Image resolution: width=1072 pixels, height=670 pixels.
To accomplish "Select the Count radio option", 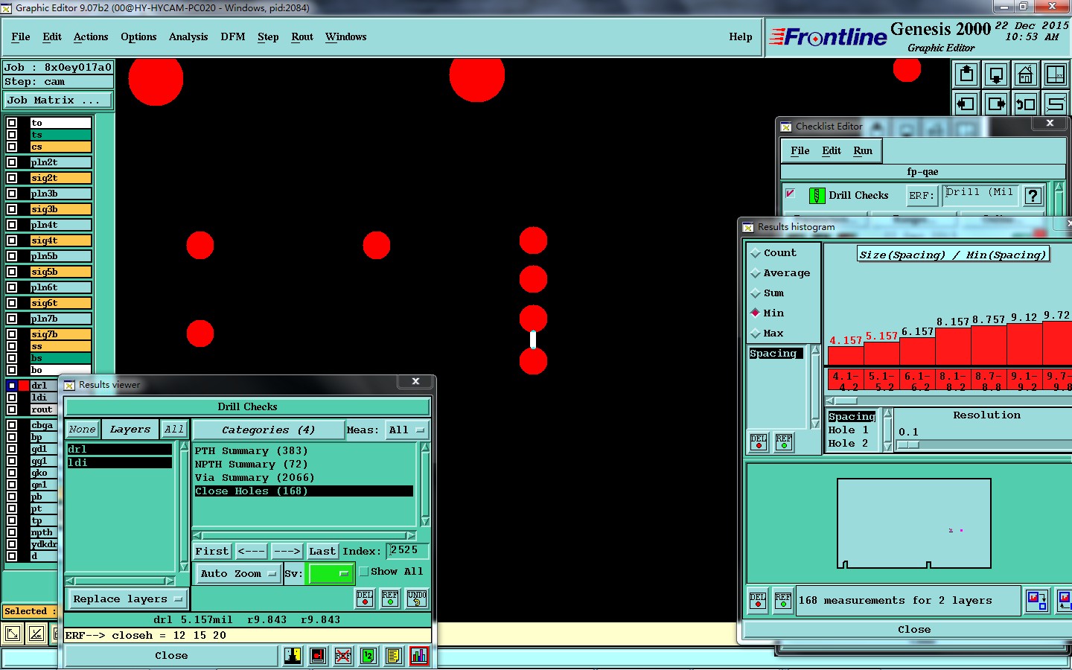I will click(x=756, y=253).
